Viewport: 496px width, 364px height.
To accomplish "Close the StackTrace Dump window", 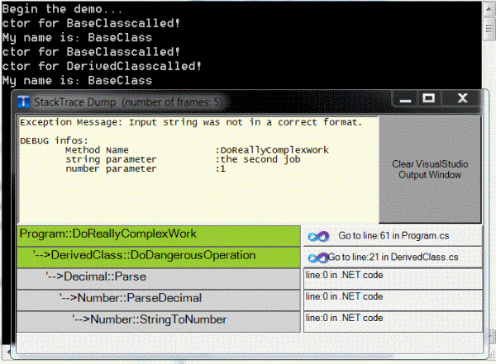I will point(460,100).
